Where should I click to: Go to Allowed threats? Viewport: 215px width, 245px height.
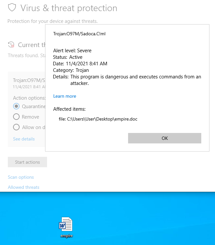(24, 187)
